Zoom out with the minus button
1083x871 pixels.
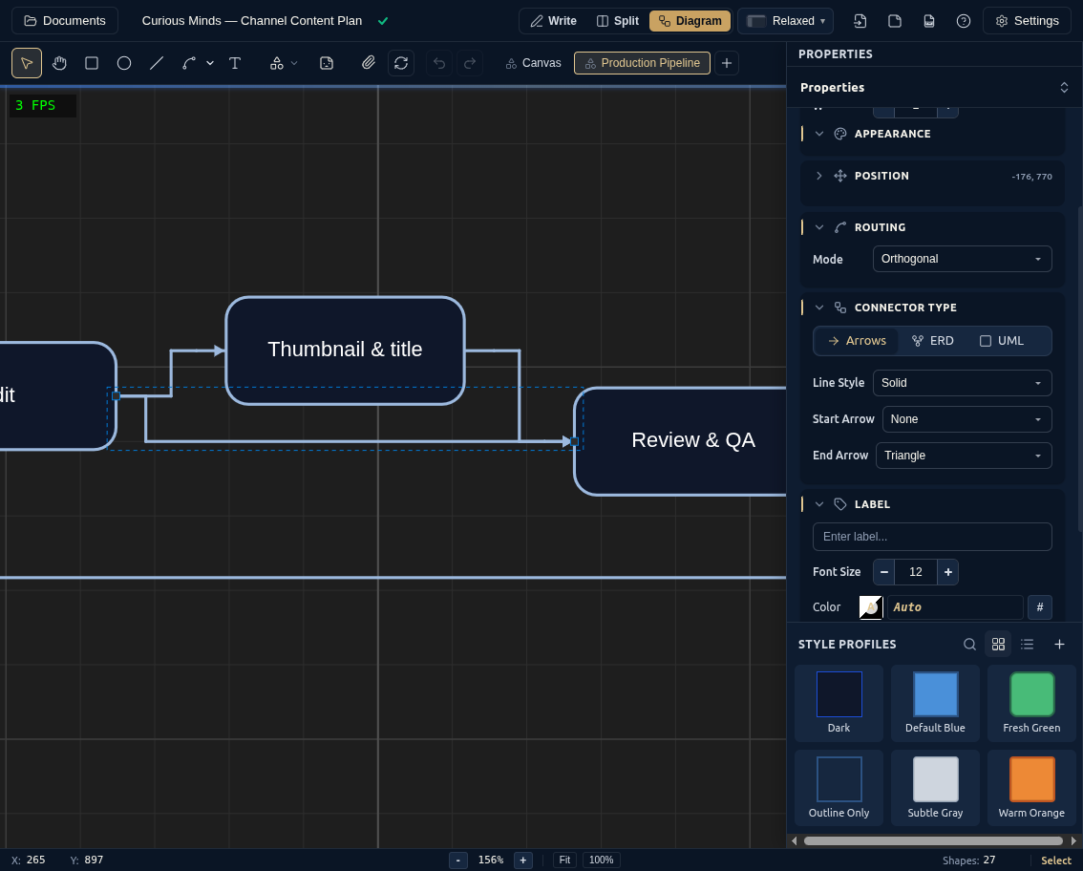tap(457, 860)
